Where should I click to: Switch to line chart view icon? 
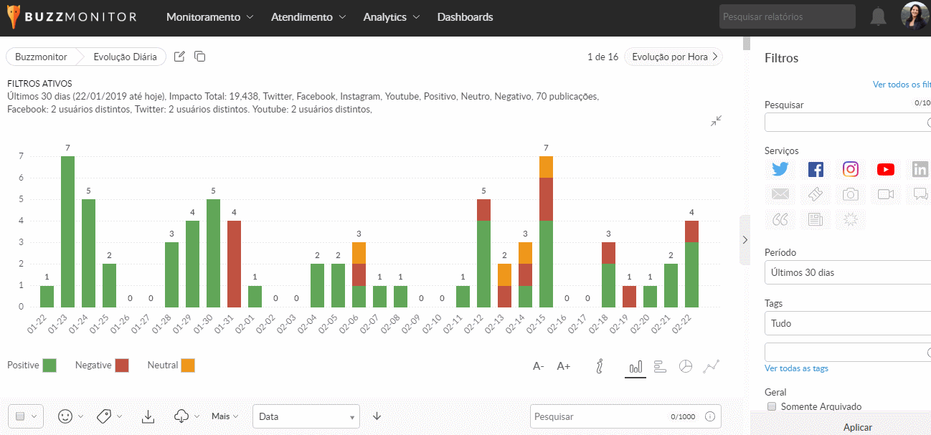pos(711,366)
